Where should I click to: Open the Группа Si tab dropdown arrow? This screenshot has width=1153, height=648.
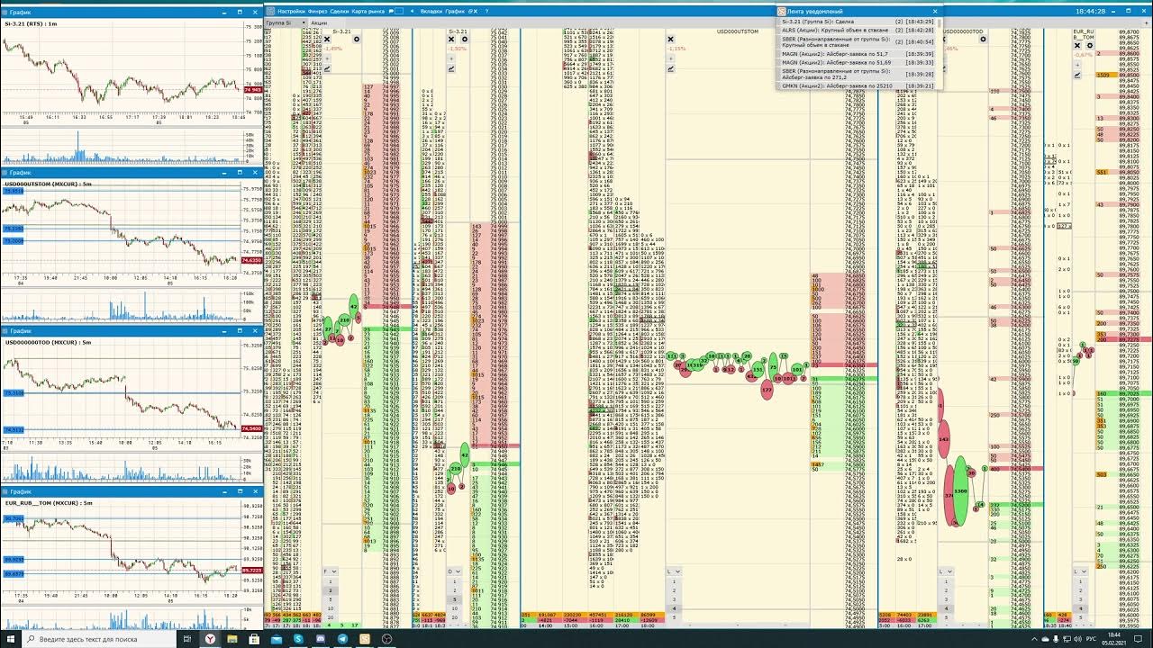click(x=304, y=22)
